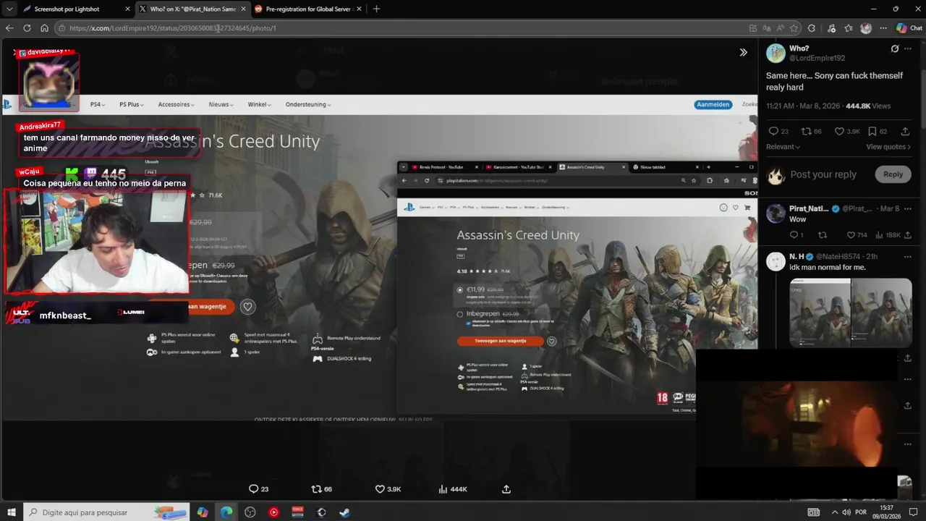Click the Digite aqui para pesquisar box
The height and width of the screenshot is (521, 926).
point(106,512)
